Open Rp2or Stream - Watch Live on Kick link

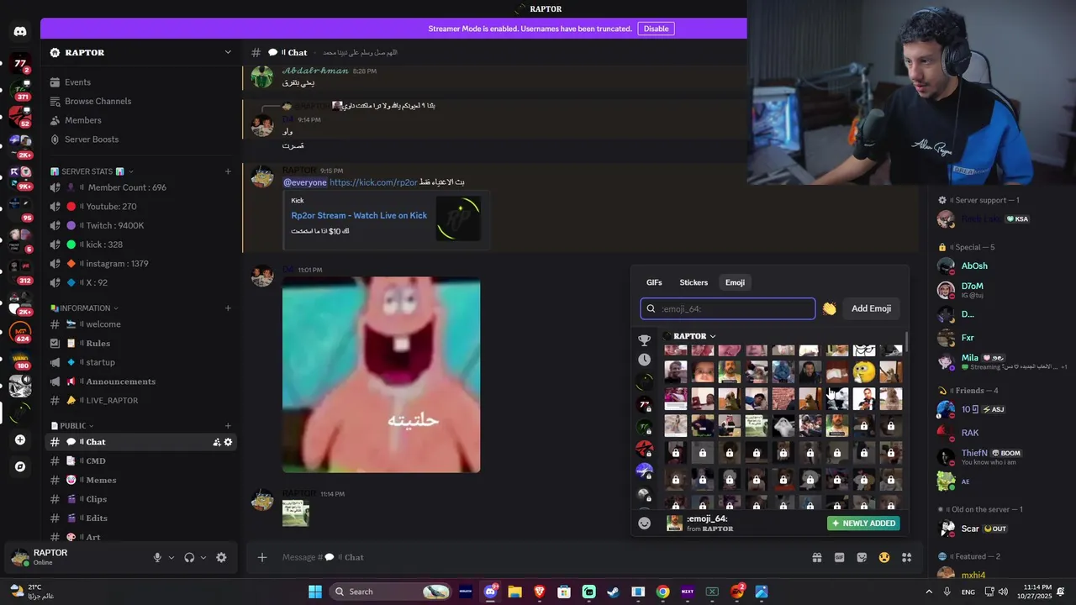[359, 215]
